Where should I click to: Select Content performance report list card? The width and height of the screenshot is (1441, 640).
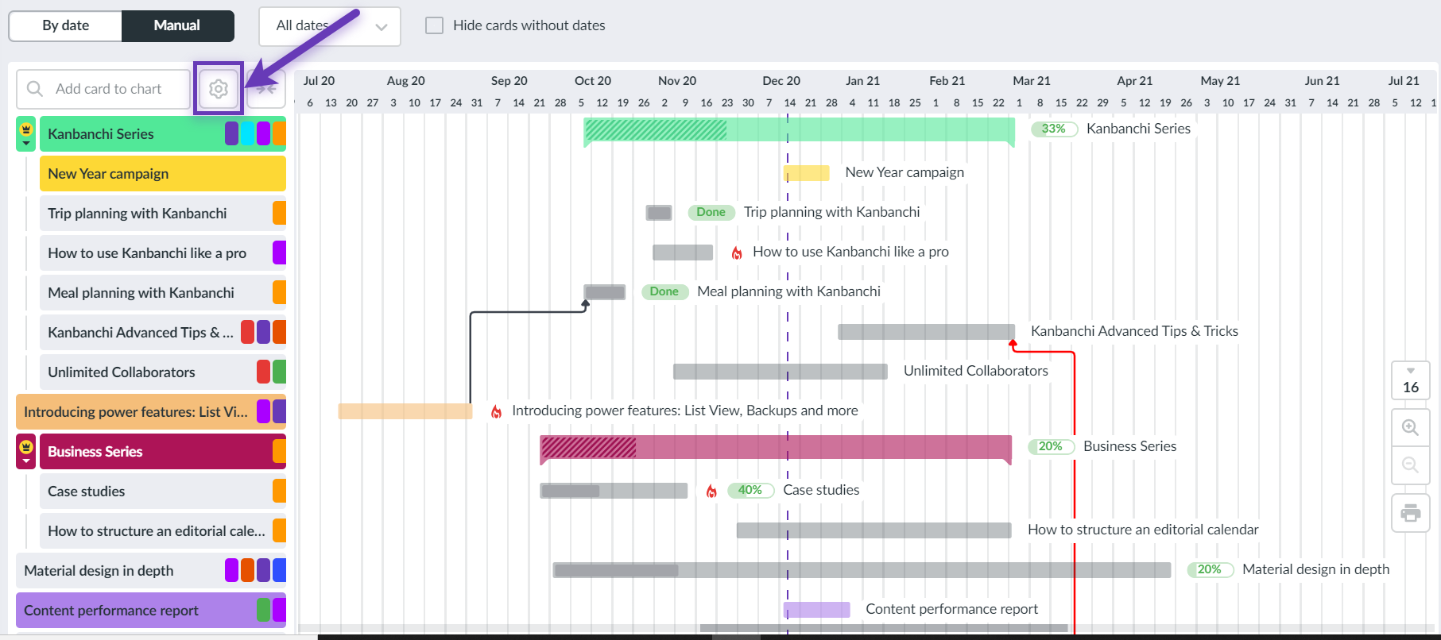pos(151,611)
